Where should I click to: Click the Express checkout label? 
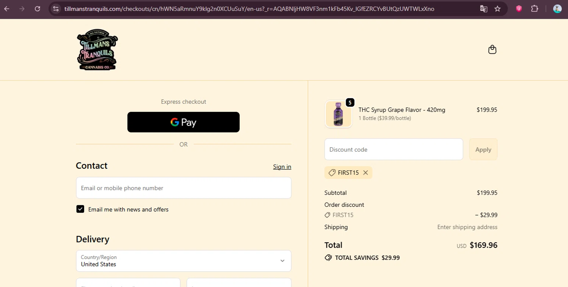click(x=184, y=102)
